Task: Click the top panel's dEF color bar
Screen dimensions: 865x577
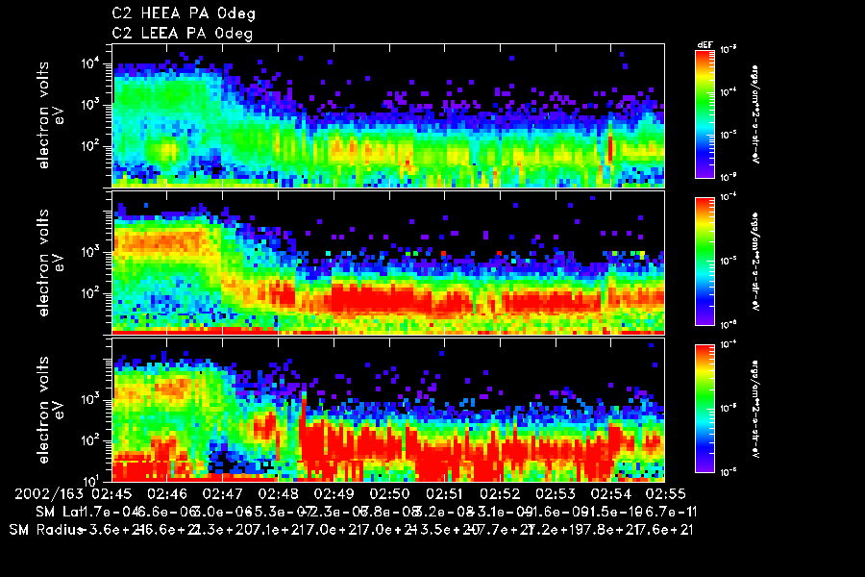Action: (x=704, y=113)
